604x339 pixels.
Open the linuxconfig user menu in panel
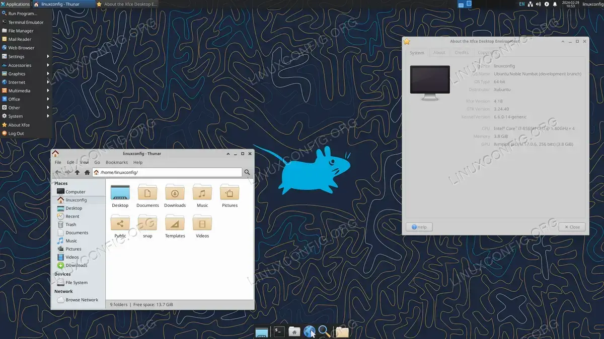pyautogui.click(x=592, y=4)
